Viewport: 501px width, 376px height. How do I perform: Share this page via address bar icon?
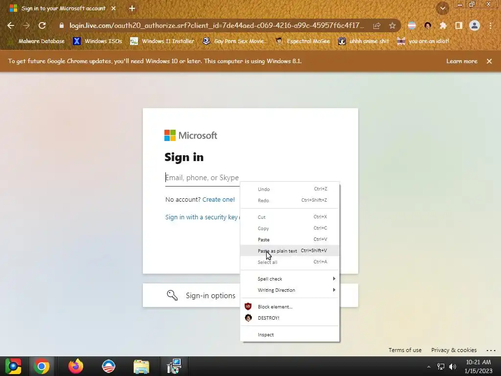coord(377,26)
